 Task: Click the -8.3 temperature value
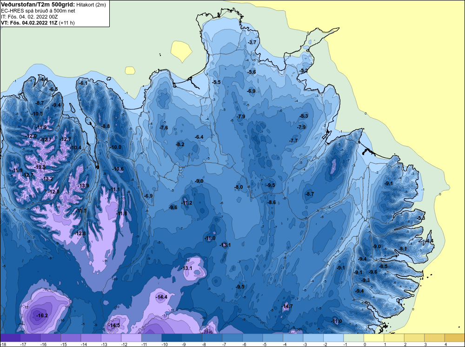click(304, 116)
